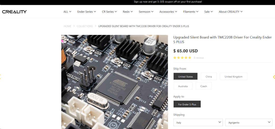Image resolution: width=275 pixels, height=129 pixels.
Task: Click the circuit board product image
Action: 115,82
